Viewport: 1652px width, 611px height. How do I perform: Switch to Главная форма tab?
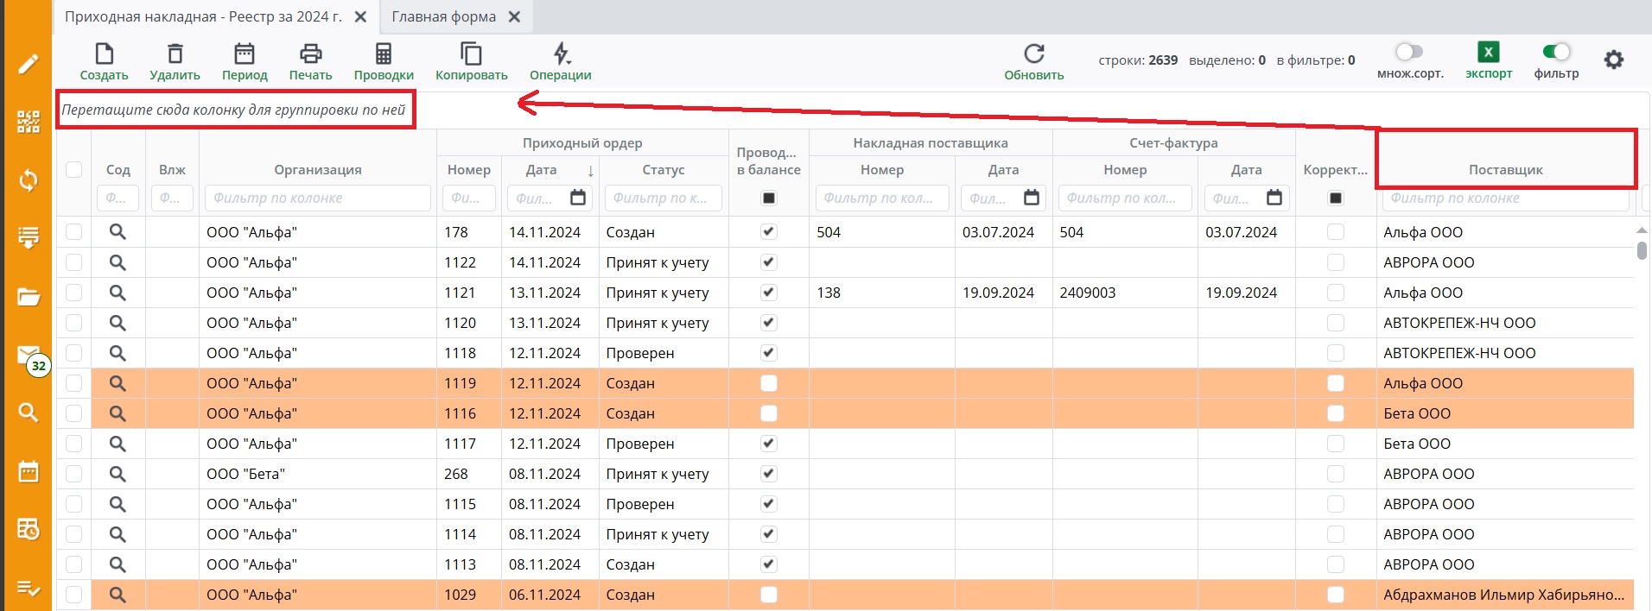click(x=444, y=17)
